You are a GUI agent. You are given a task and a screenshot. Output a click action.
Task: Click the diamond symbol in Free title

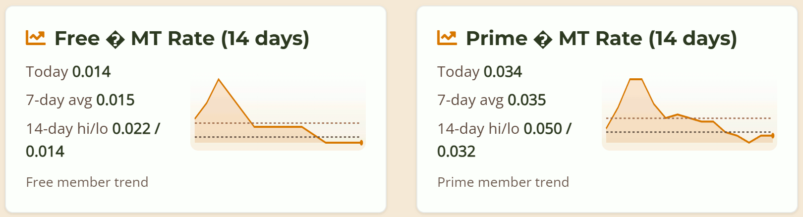pos(115,39)
